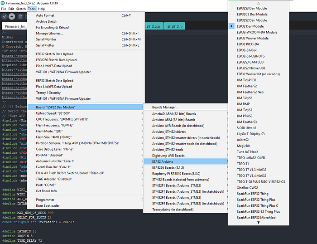Switch to the Firmware_for_ESP32 main tab

[14, 26]
